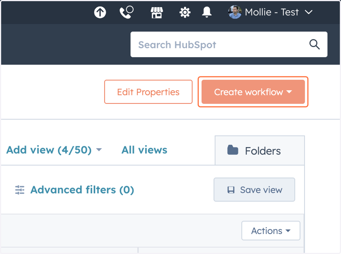
Task: Open the notifications bell
Action: point(207,12)
